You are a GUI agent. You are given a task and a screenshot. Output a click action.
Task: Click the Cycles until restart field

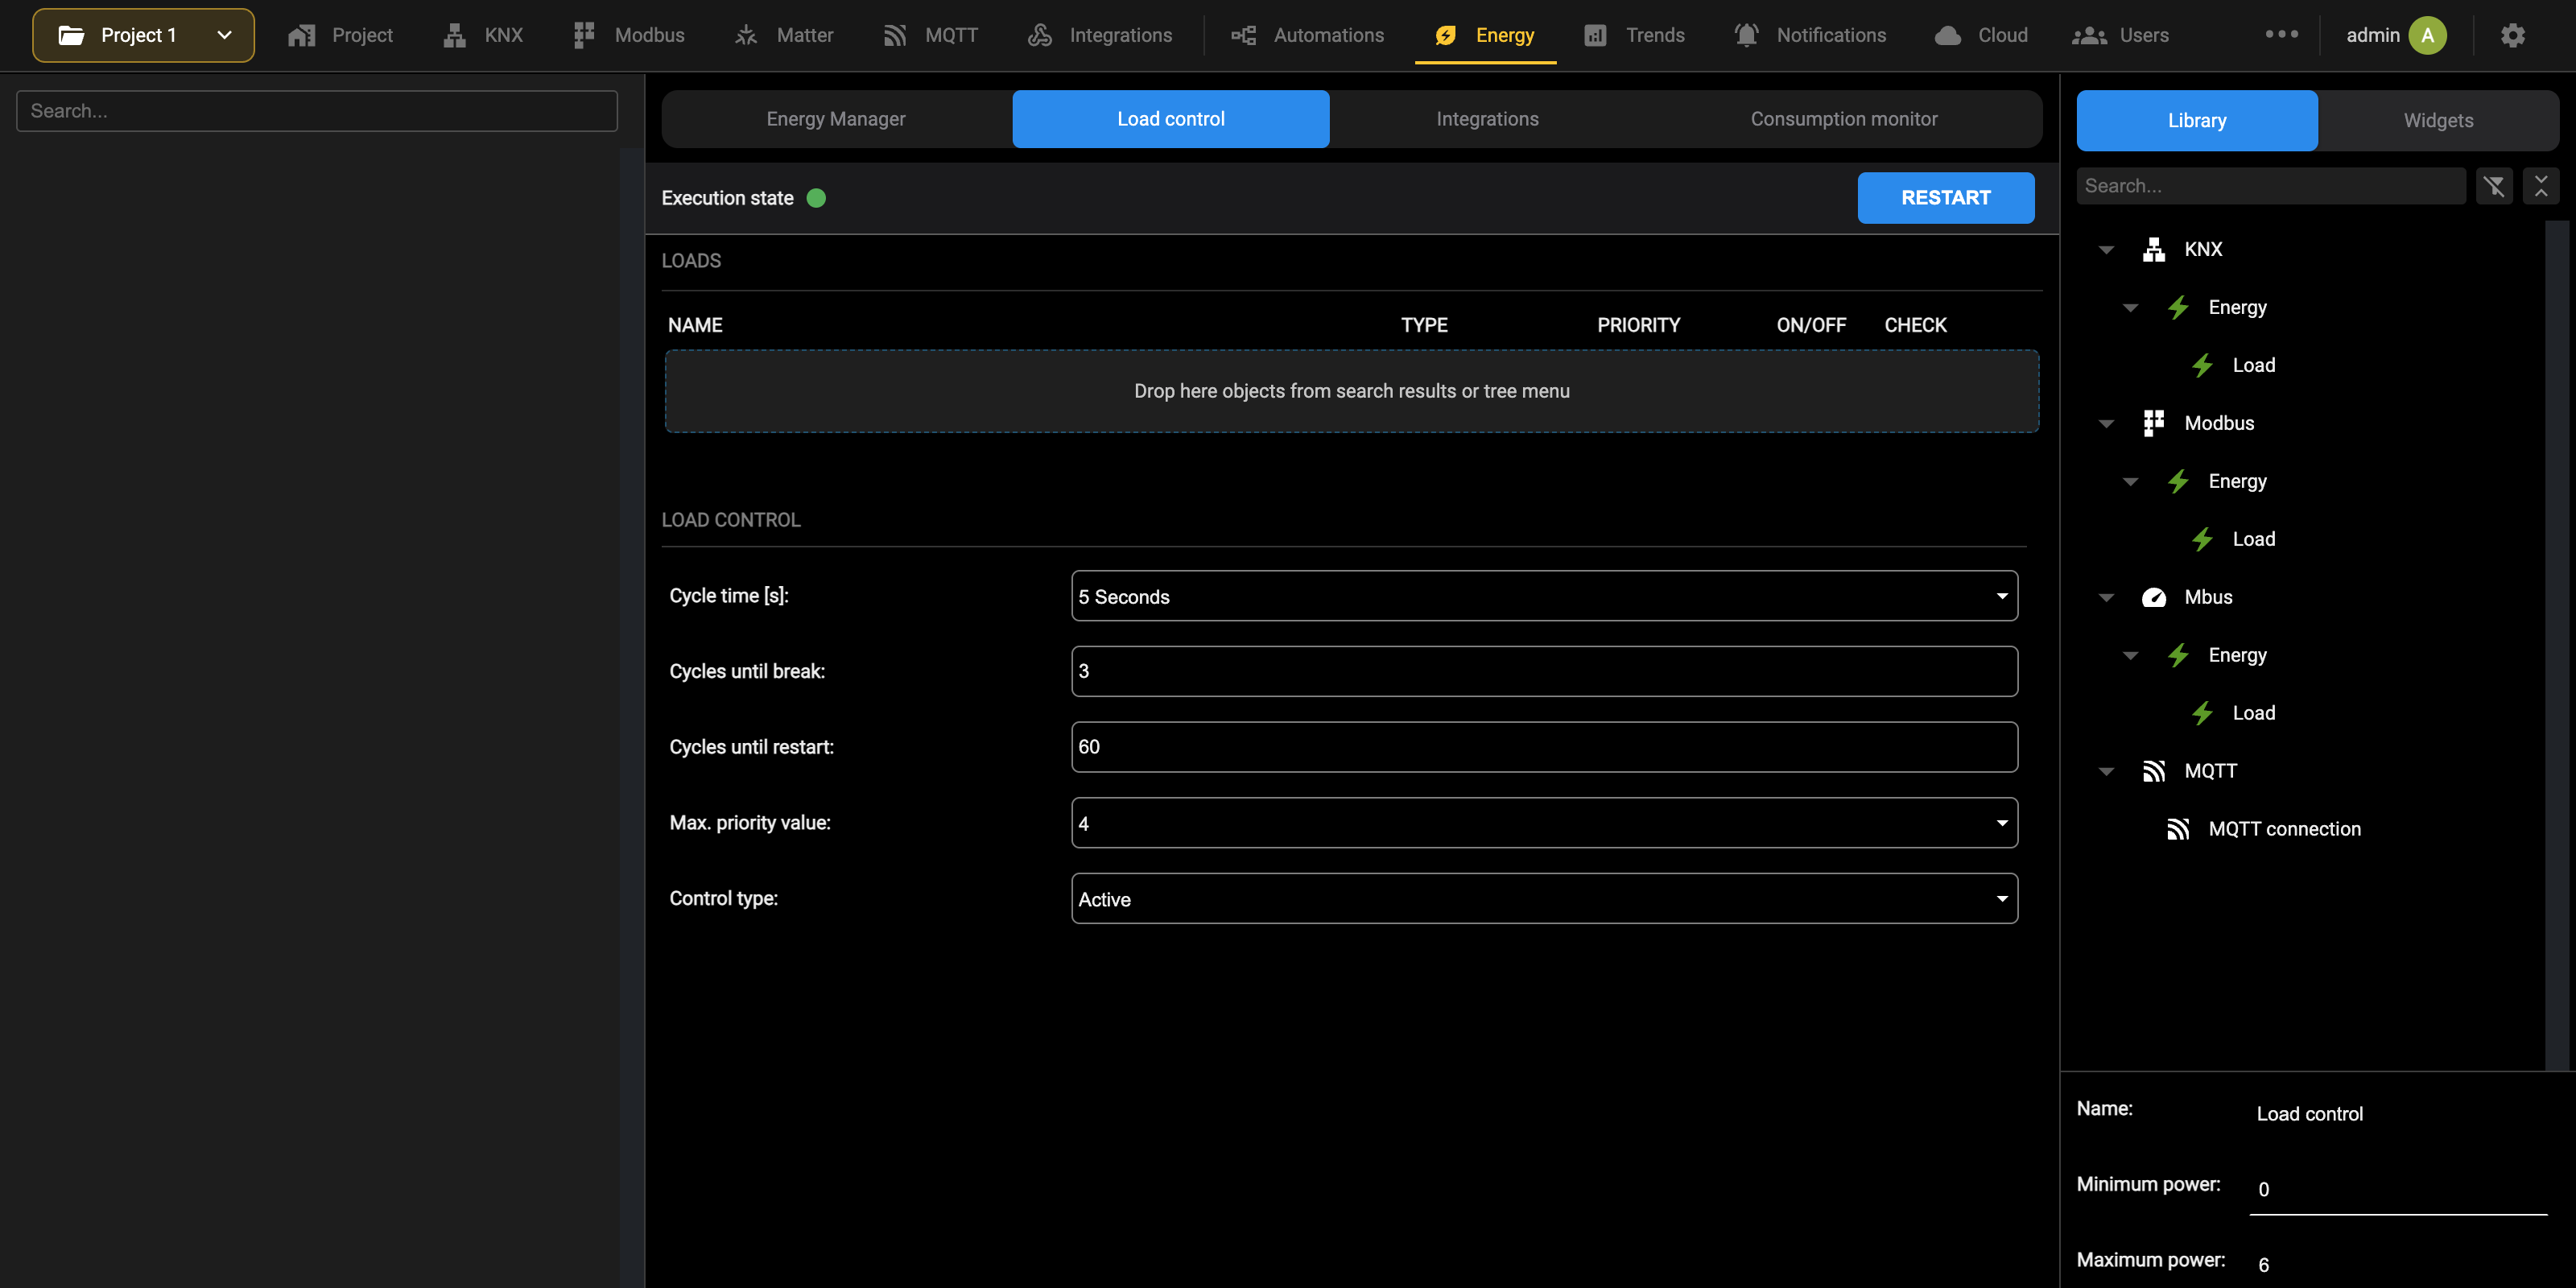pyautogui.click(x=1544, y=747)
